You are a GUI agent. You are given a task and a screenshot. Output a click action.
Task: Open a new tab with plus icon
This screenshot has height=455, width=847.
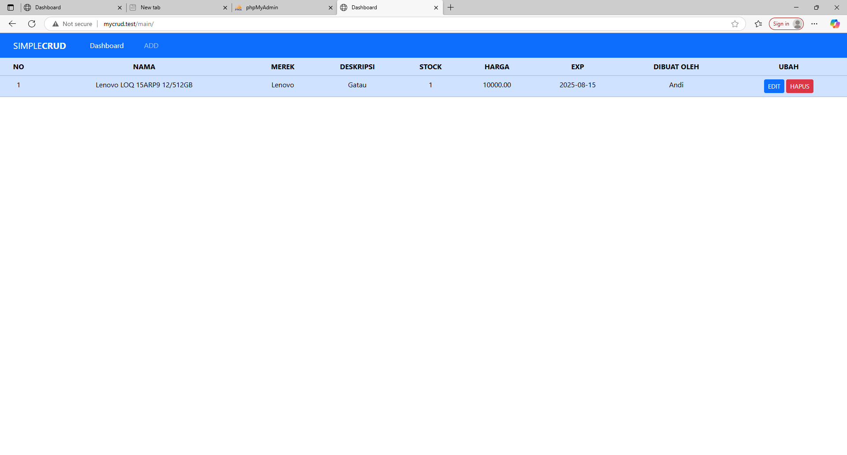pyautogui.click(x=450, y=7)
